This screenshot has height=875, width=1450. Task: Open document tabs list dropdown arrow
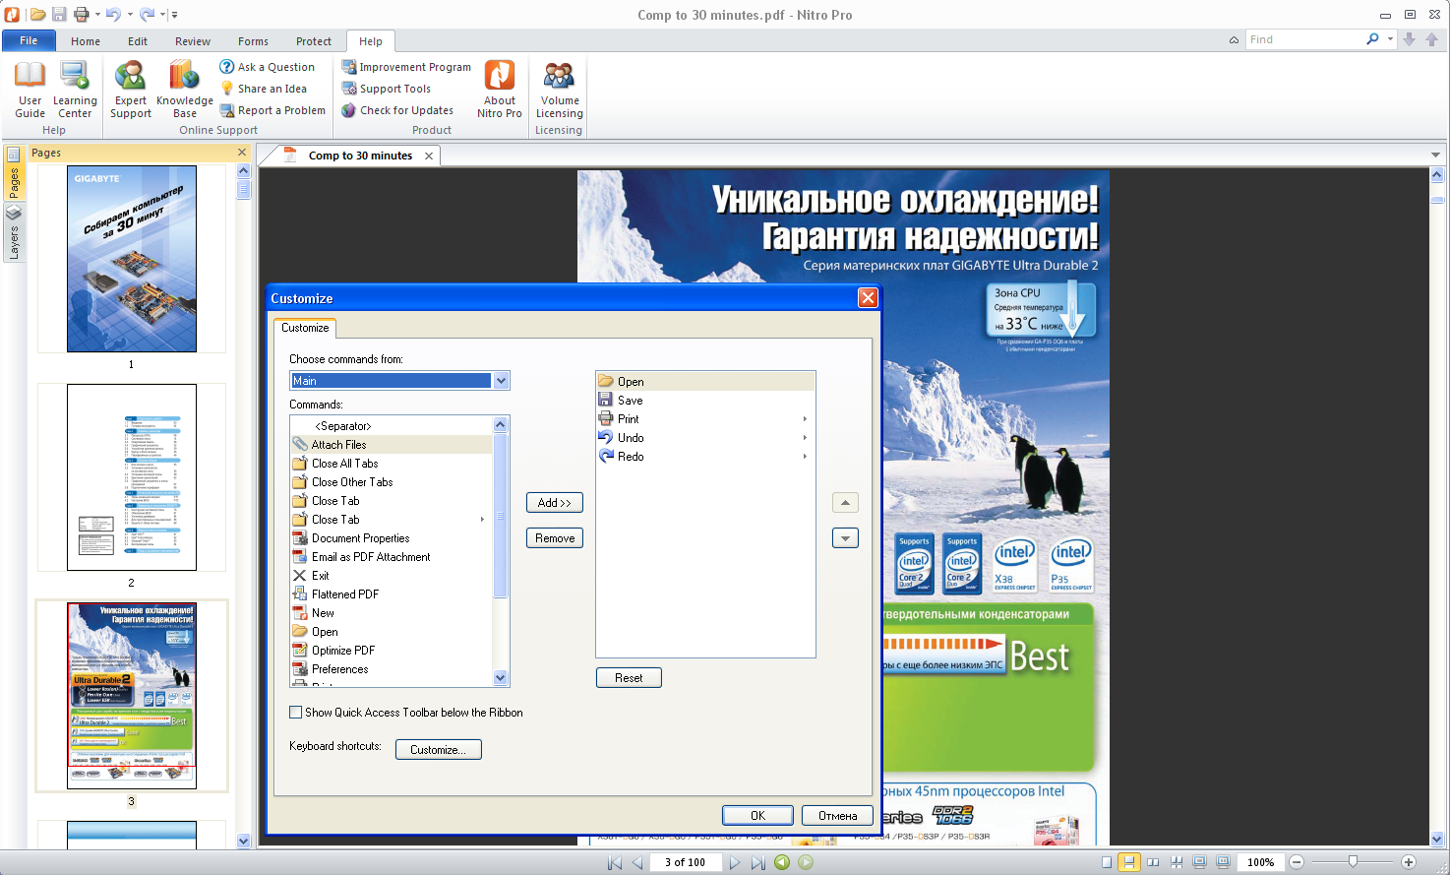1435,156
